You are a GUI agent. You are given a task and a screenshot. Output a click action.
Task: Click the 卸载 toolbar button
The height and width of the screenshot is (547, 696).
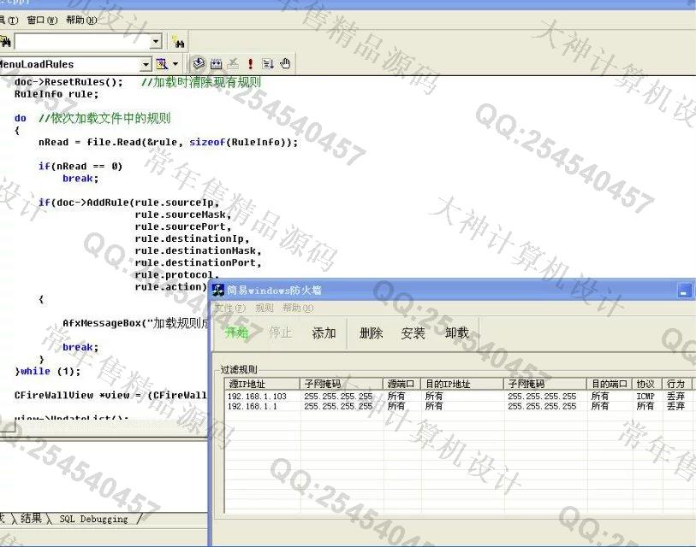(x=457, y=332)
